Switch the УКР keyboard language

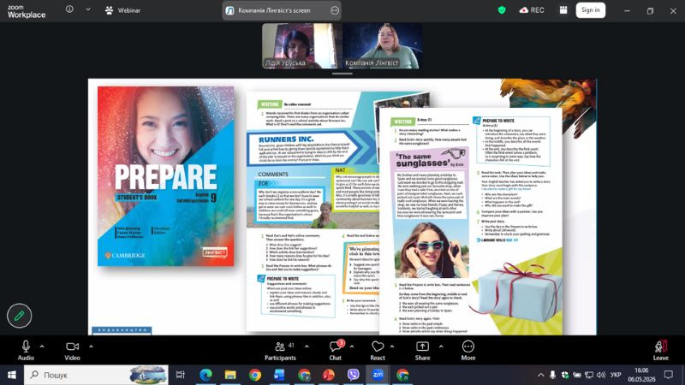click(616, 375)
